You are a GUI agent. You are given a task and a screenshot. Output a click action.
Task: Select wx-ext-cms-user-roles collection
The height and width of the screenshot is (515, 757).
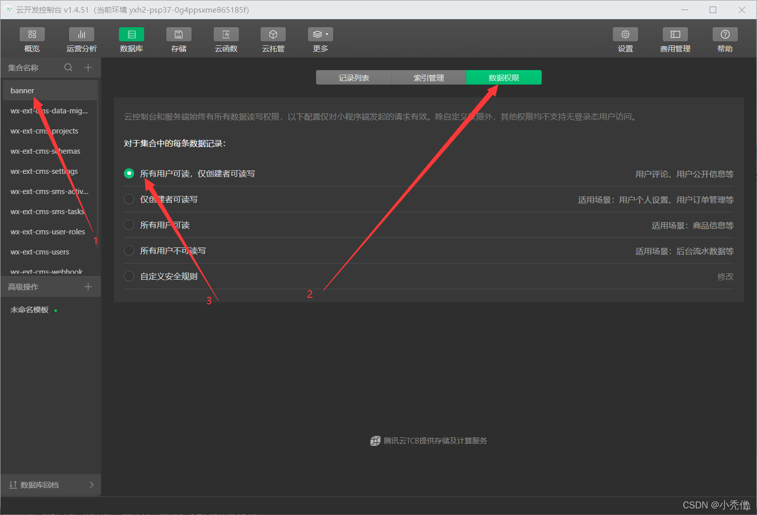tap(50, 232)
